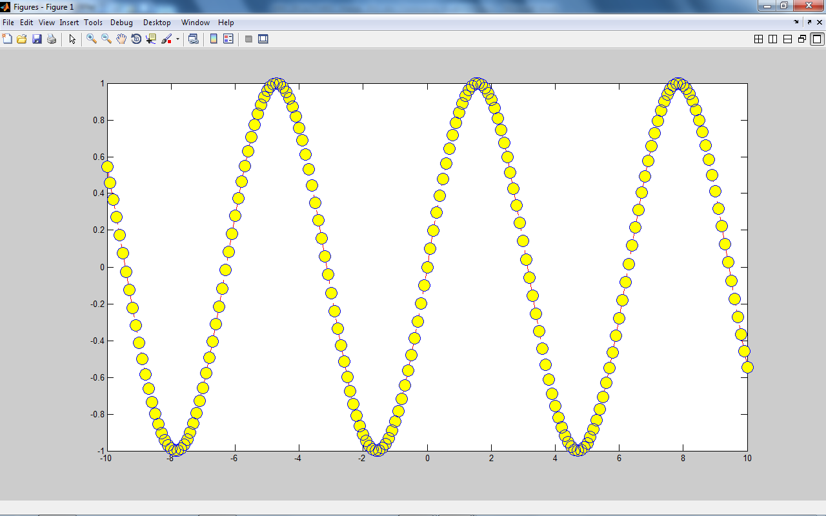
Task: Open the Edit menu
Action: click(26, 23)
